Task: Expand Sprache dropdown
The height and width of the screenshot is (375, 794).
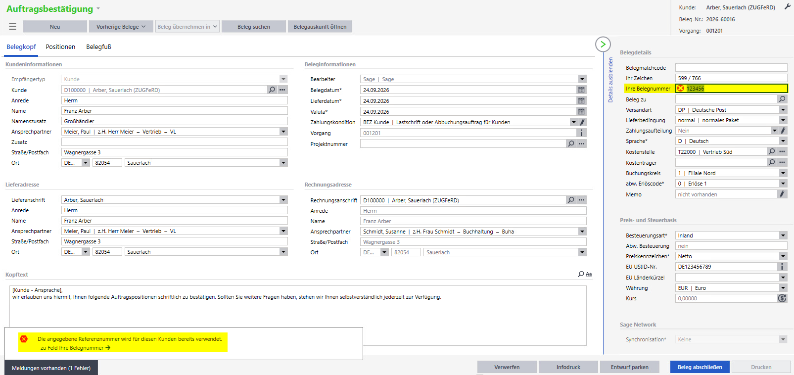Action: point(783,141)
